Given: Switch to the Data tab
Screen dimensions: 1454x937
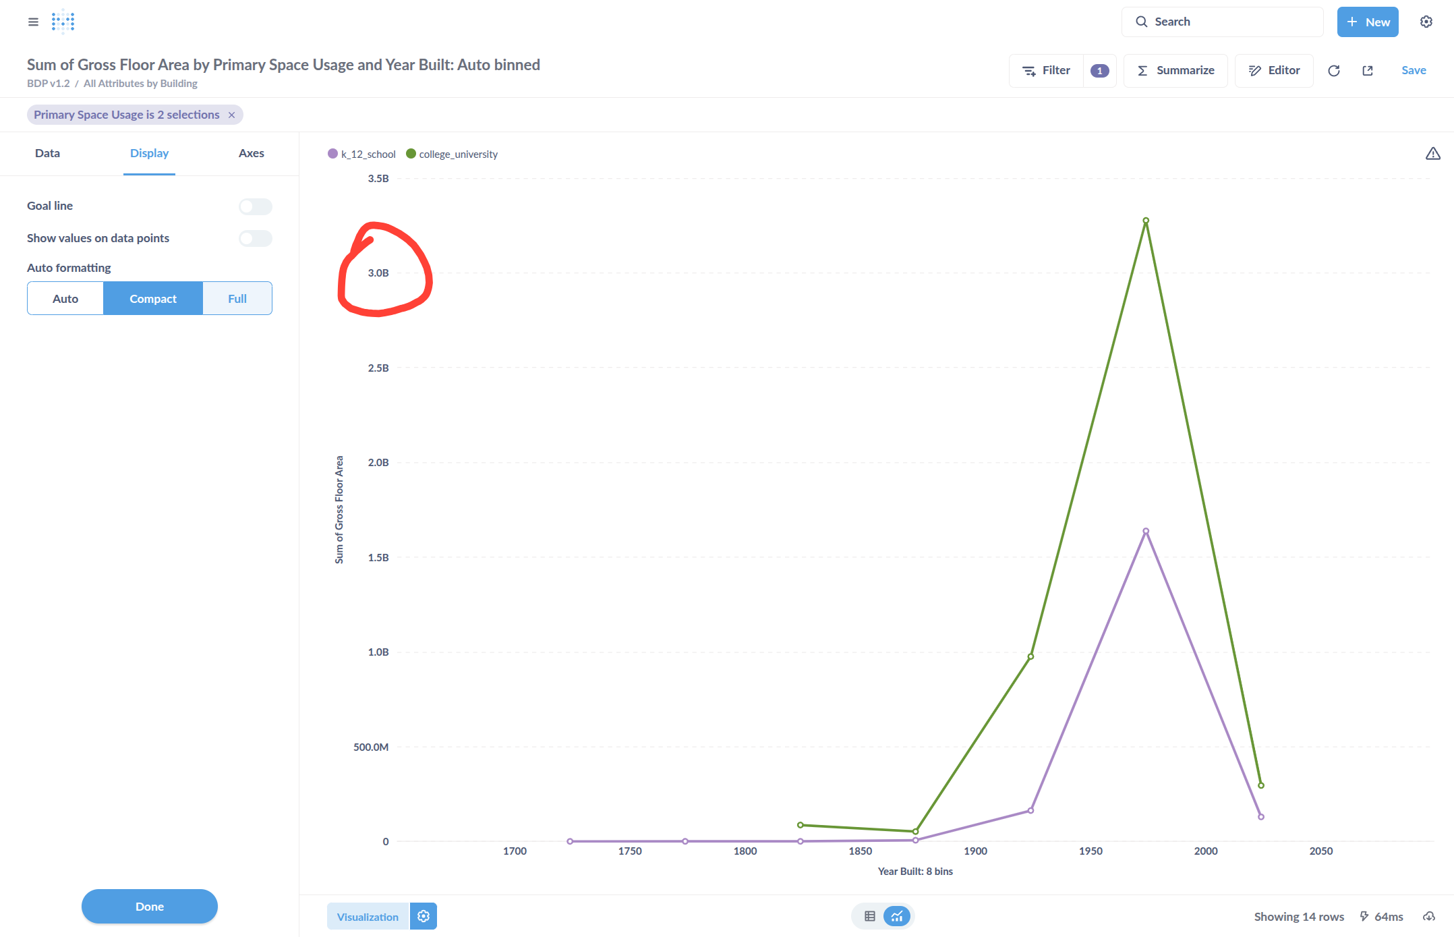Looking at the screenshot, I should tap(47, 153).
